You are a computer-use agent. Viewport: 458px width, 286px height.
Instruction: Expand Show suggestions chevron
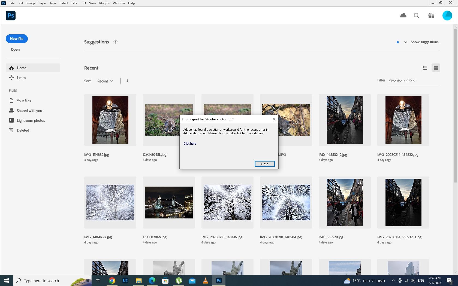(x=406, y=42)
